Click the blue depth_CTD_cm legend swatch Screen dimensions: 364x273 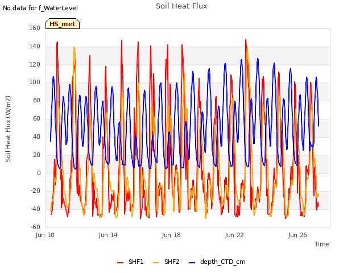(x=192, y=263)
